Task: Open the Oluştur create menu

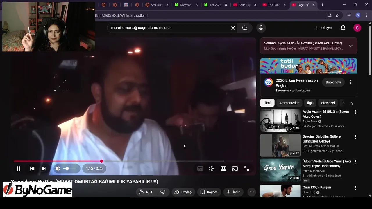Action: coord(323,28)
